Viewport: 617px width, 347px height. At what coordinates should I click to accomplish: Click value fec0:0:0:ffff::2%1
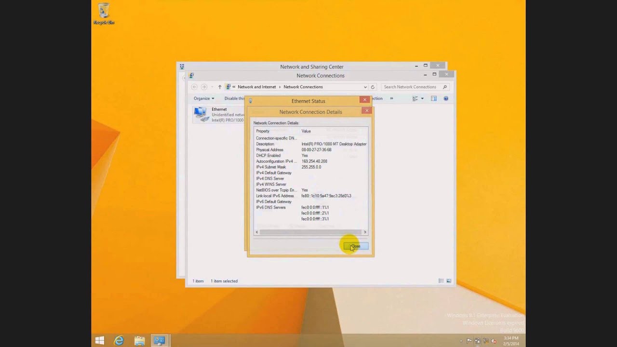pos(315,213)
